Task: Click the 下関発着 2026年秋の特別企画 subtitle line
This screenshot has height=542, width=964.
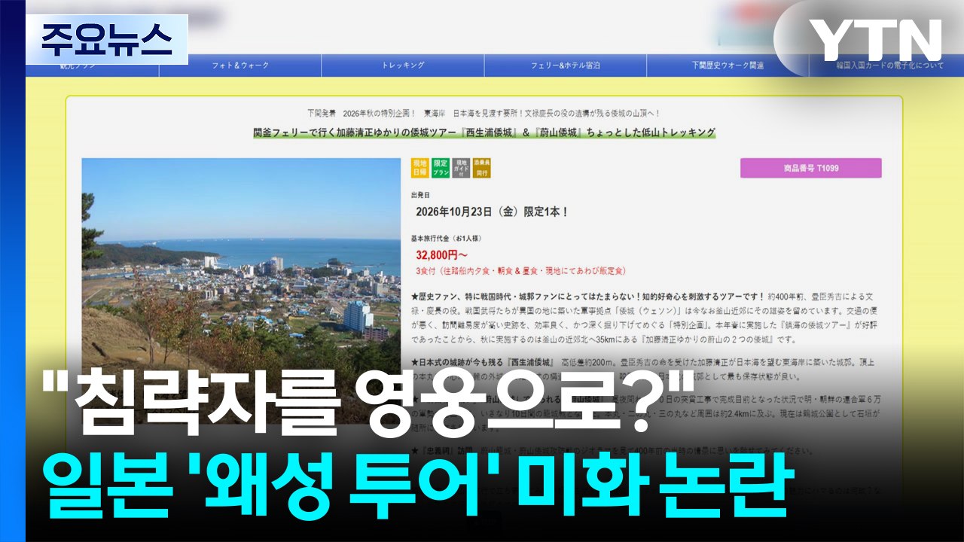Action: [484, 113]
